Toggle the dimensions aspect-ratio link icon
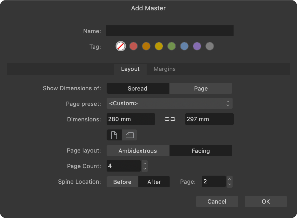The width and height of the screenshot is (297, 218). [x=170, y=119]
